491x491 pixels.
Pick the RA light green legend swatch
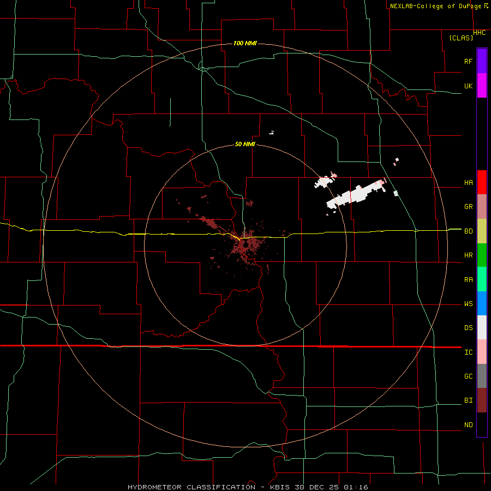[x=482, y=279]
